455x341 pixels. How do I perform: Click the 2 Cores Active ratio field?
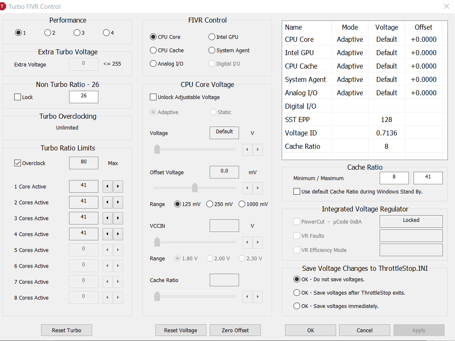click(84, 202)
